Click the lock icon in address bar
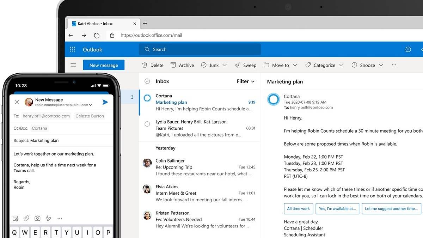Viewport: 423px width, 238px height. click(112, 35)
